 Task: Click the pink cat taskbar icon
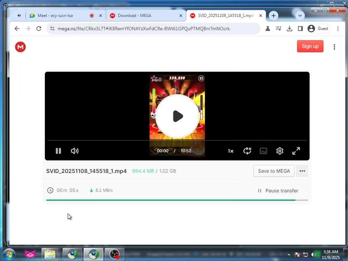point(30,254)
